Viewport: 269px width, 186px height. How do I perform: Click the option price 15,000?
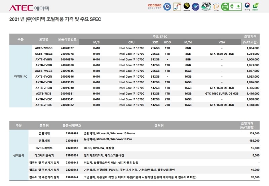click(255, 148)
